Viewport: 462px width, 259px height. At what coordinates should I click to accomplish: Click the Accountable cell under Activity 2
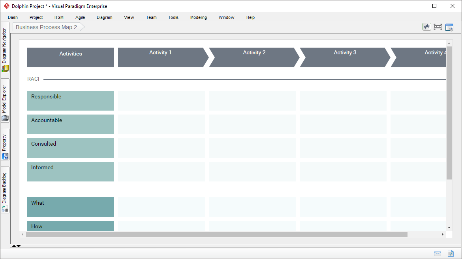tap(252, 124)
